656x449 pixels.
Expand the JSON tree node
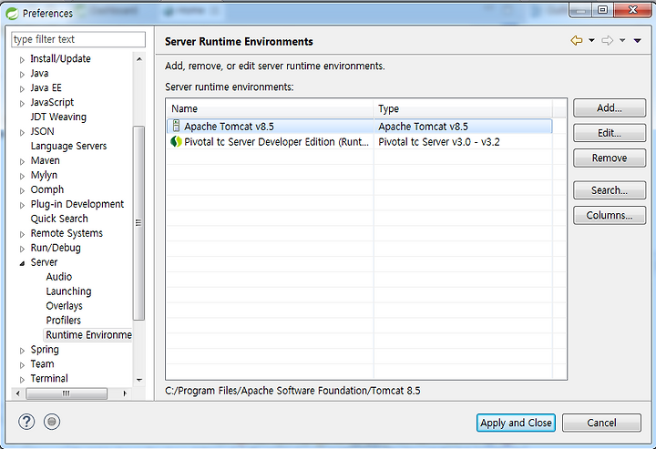pos(22,133)
